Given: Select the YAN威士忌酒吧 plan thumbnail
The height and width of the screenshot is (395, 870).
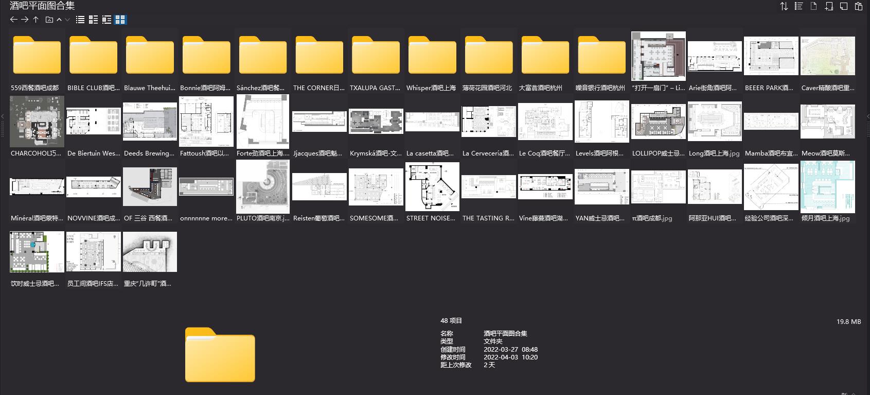Looking at the screenshot, I should [x=602, y=186].
